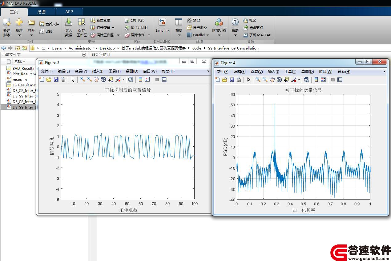The height and width of the screenshot is (261, 391).
Task: Click Hide Plot Tools in Figure 3
Action: click(x=157, y=79)
